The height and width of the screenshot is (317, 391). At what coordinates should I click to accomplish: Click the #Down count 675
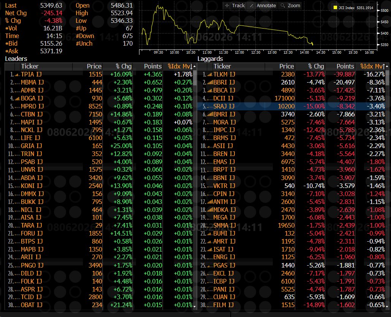tap(128, 36)
